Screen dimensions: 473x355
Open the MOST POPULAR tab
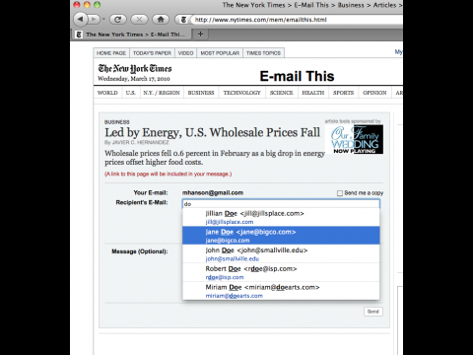pyautogui.click(x=220, y=53)
